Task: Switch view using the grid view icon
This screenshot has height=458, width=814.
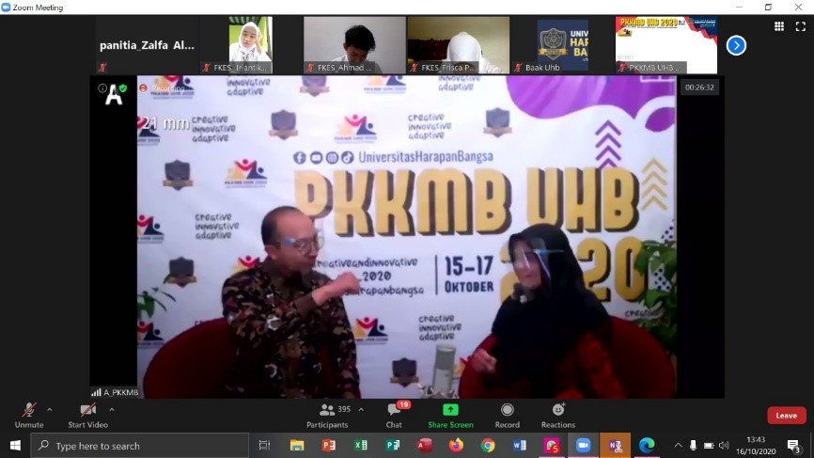Action: coord(778,26)
